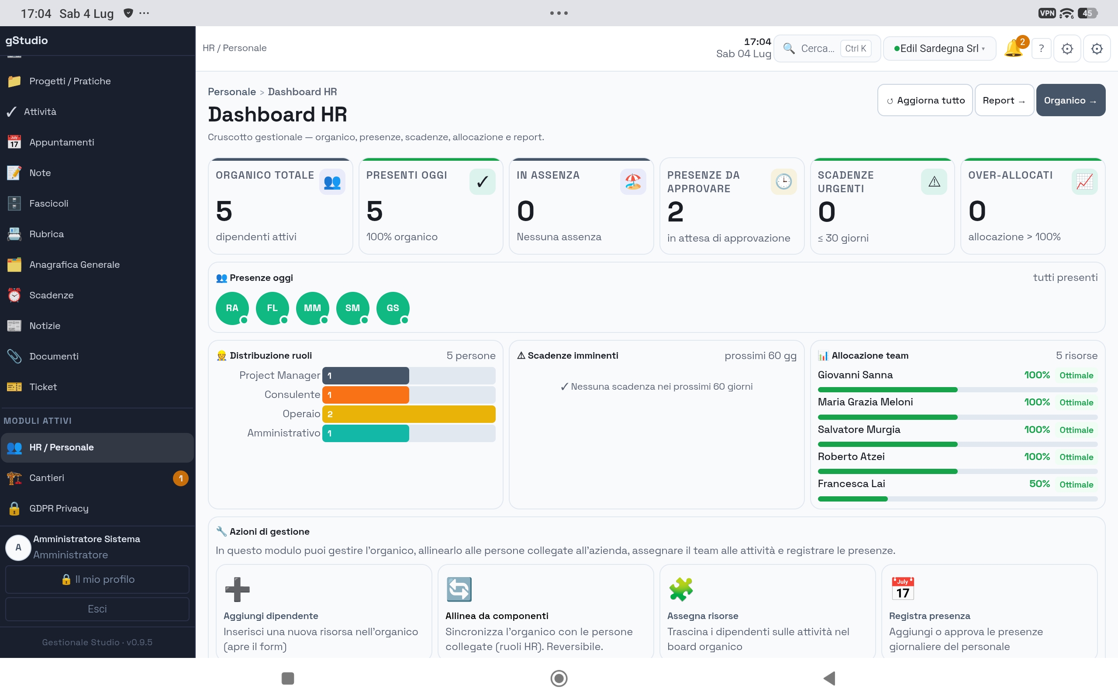Click the Cerca search field

(x=827, y=48)
